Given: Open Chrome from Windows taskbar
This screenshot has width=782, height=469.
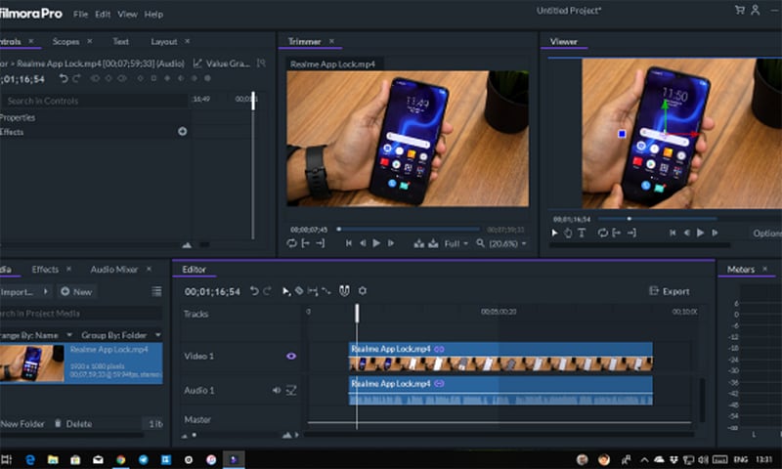Looking at the screenshot, I should (x=120, y=459).
